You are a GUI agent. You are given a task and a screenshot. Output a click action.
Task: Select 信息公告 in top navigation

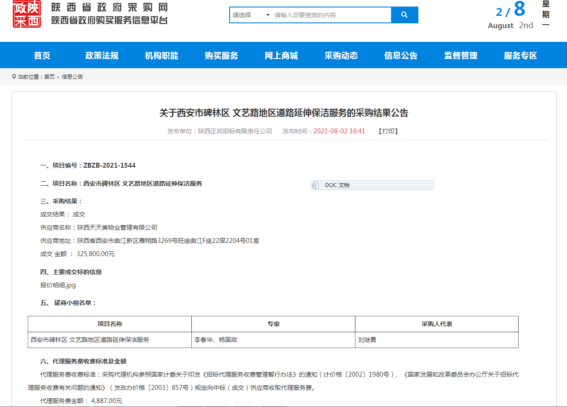401,55
